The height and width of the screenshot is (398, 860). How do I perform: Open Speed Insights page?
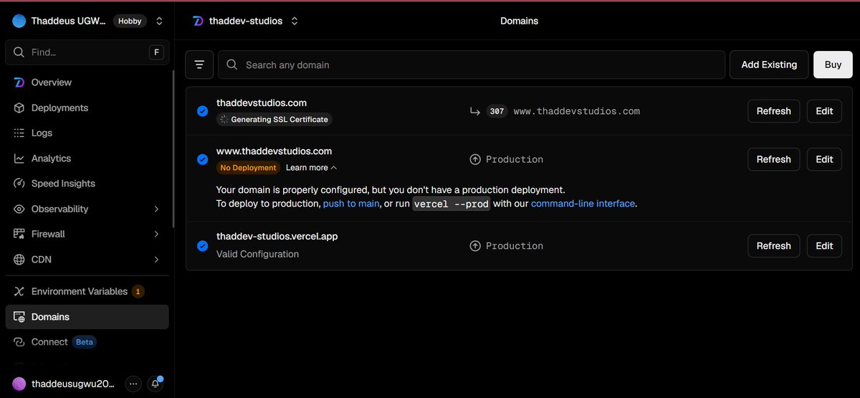click(x=87, y=184)
